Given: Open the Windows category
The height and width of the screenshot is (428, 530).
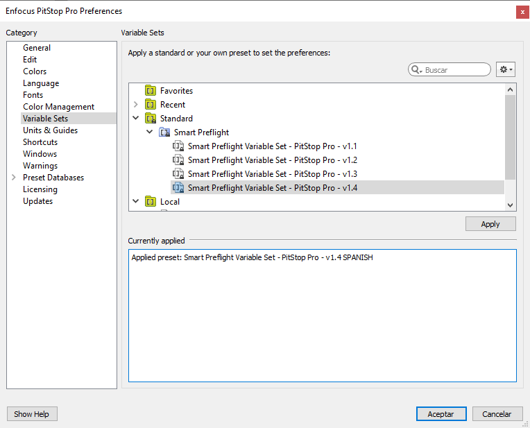Looking at the screenshot, I should tap(40, 154).
